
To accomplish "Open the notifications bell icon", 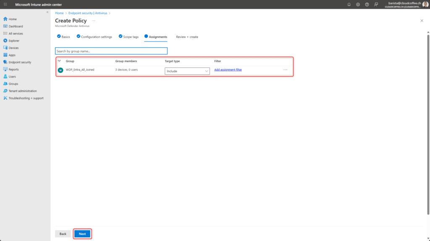I will (349, 4).
